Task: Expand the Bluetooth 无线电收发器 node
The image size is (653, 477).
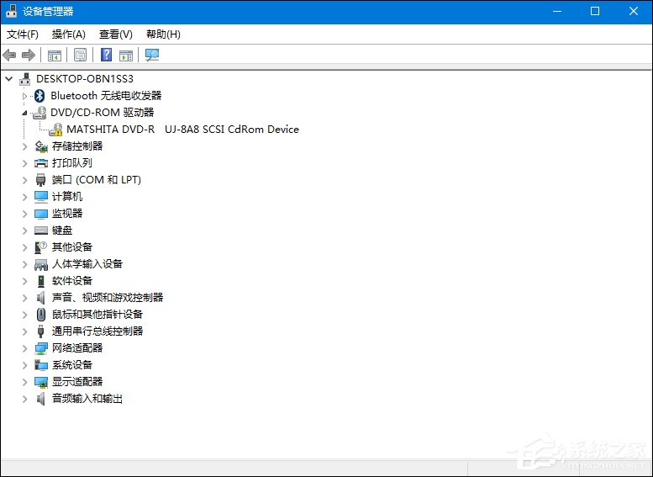Action: click(x=24, y=96)
